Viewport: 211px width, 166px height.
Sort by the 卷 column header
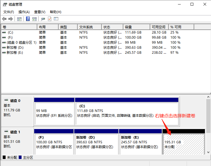(19, 27)
